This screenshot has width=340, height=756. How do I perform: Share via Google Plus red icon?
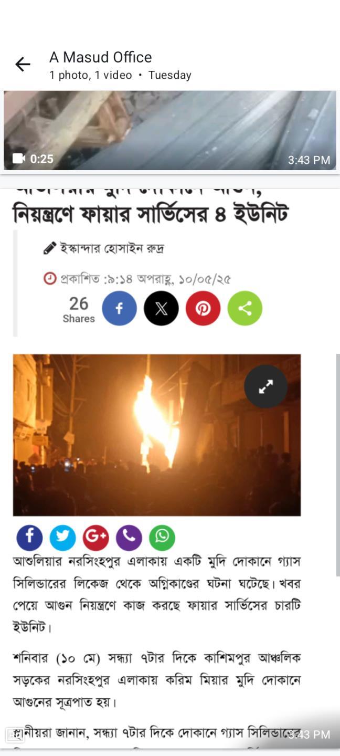95,538
